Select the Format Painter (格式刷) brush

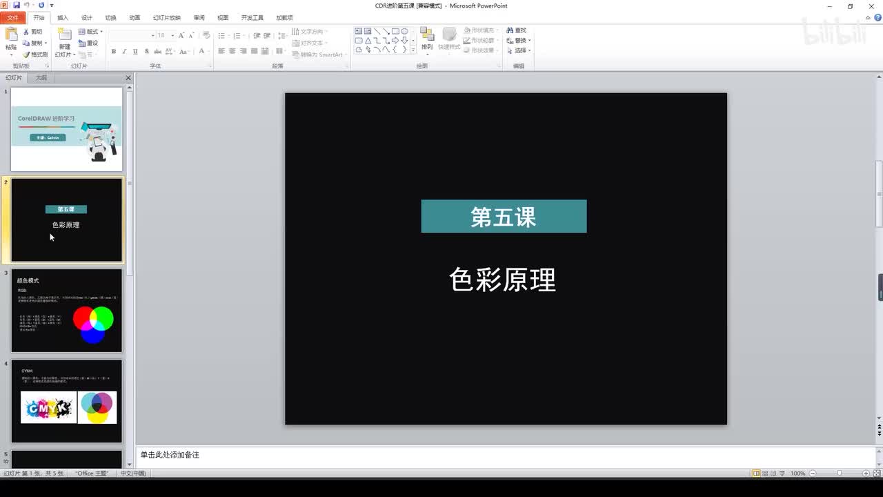35,55
